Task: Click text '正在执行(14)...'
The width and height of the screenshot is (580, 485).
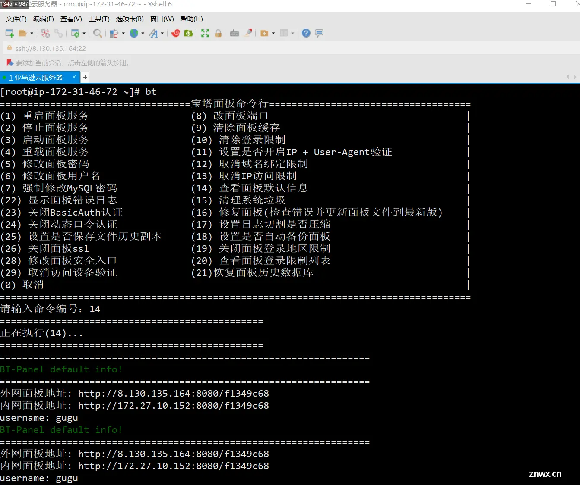Action: (x=41, y=333)
